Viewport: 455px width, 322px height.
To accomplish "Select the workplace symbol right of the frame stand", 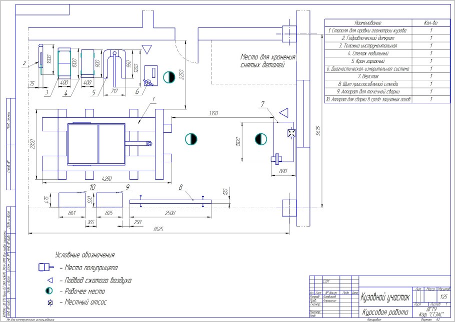I will click(x=189, y=139).
